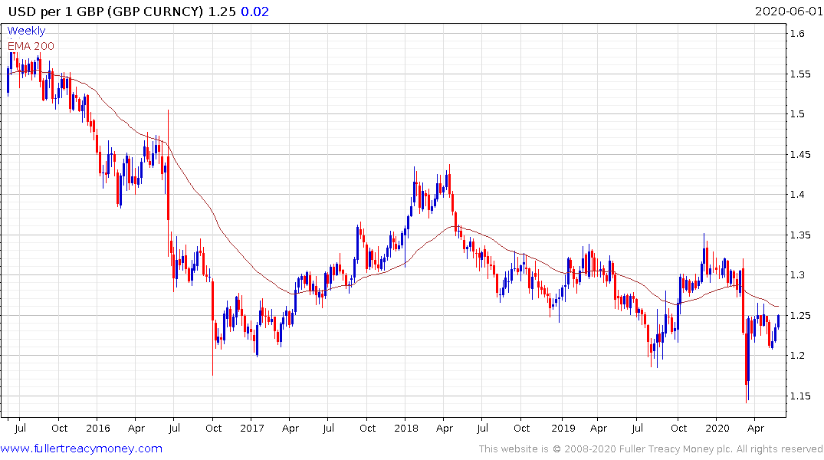824x460 pixels.
Task: Open the www.fullertreacymoney.com link
Action: [81, 449]
